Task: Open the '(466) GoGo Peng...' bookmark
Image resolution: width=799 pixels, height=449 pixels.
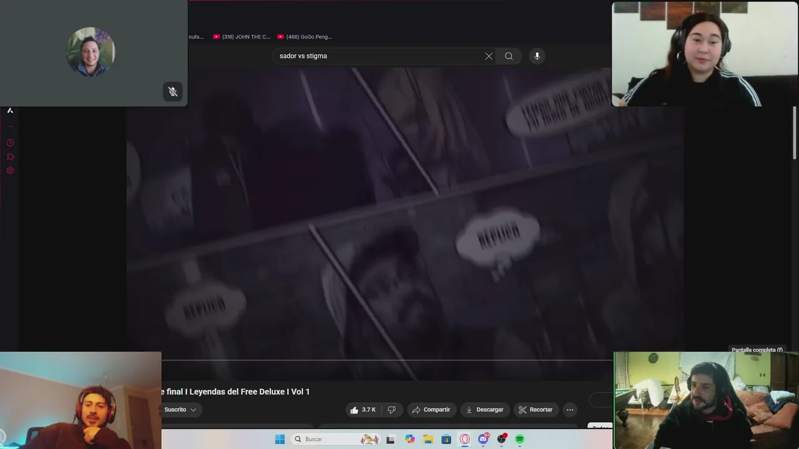Action: click(305, 37)
